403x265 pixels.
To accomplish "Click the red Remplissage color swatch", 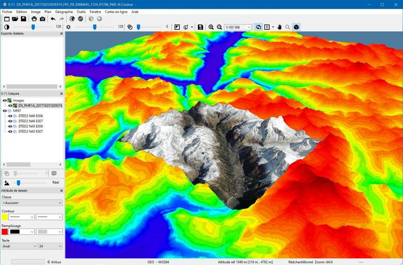I will tap(5, 232).
